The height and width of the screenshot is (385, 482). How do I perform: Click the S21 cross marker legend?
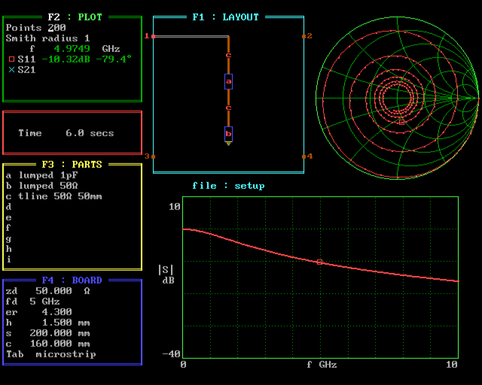tap(11, 70)
